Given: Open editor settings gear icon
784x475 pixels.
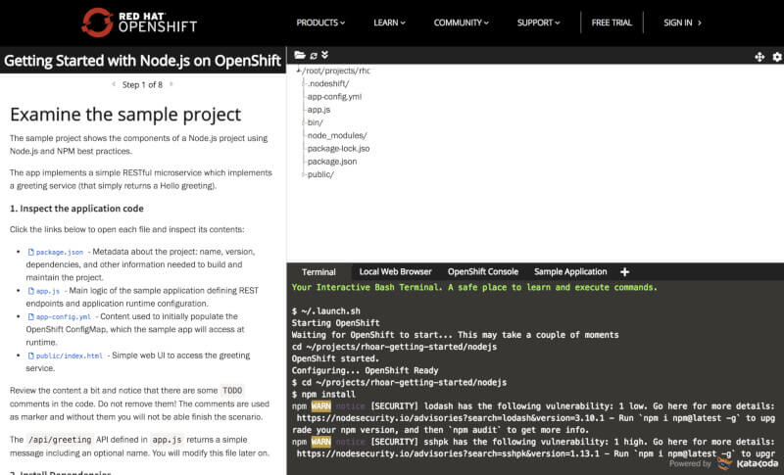Looking at the screenshot, I should (777, 57).
